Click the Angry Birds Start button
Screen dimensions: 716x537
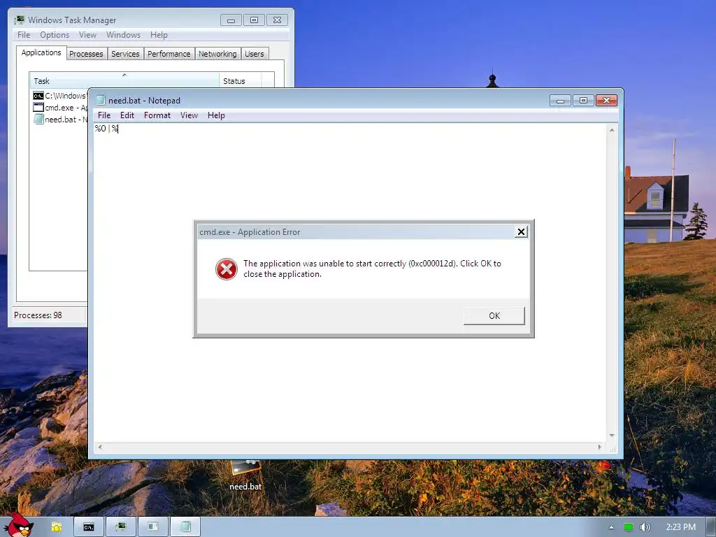[18, 526]
